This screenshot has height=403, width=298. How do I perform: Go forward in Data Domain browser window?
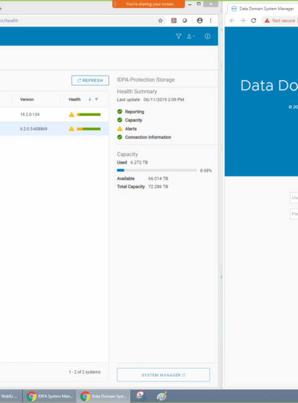(243, 20)
